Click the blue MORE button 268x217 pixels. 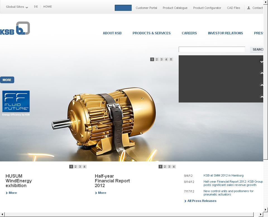pos(7,80)
